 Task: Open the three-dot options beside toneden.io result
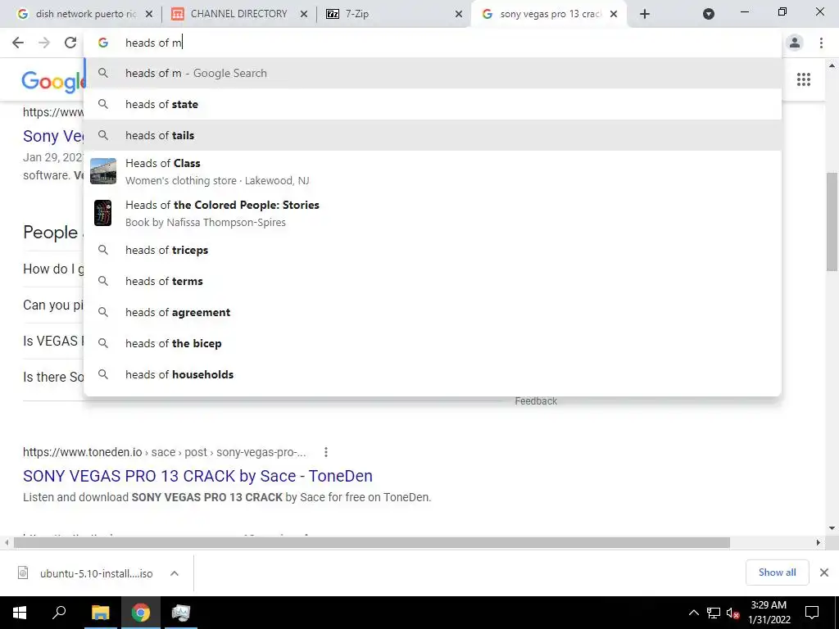[x=326, y=452]
